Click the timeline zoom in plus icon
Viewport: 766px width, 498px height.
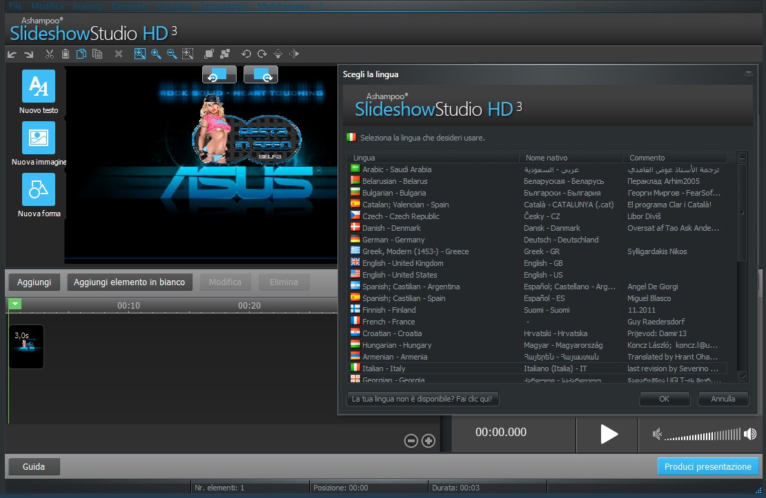pyautogui.click(x=429, y=441)
